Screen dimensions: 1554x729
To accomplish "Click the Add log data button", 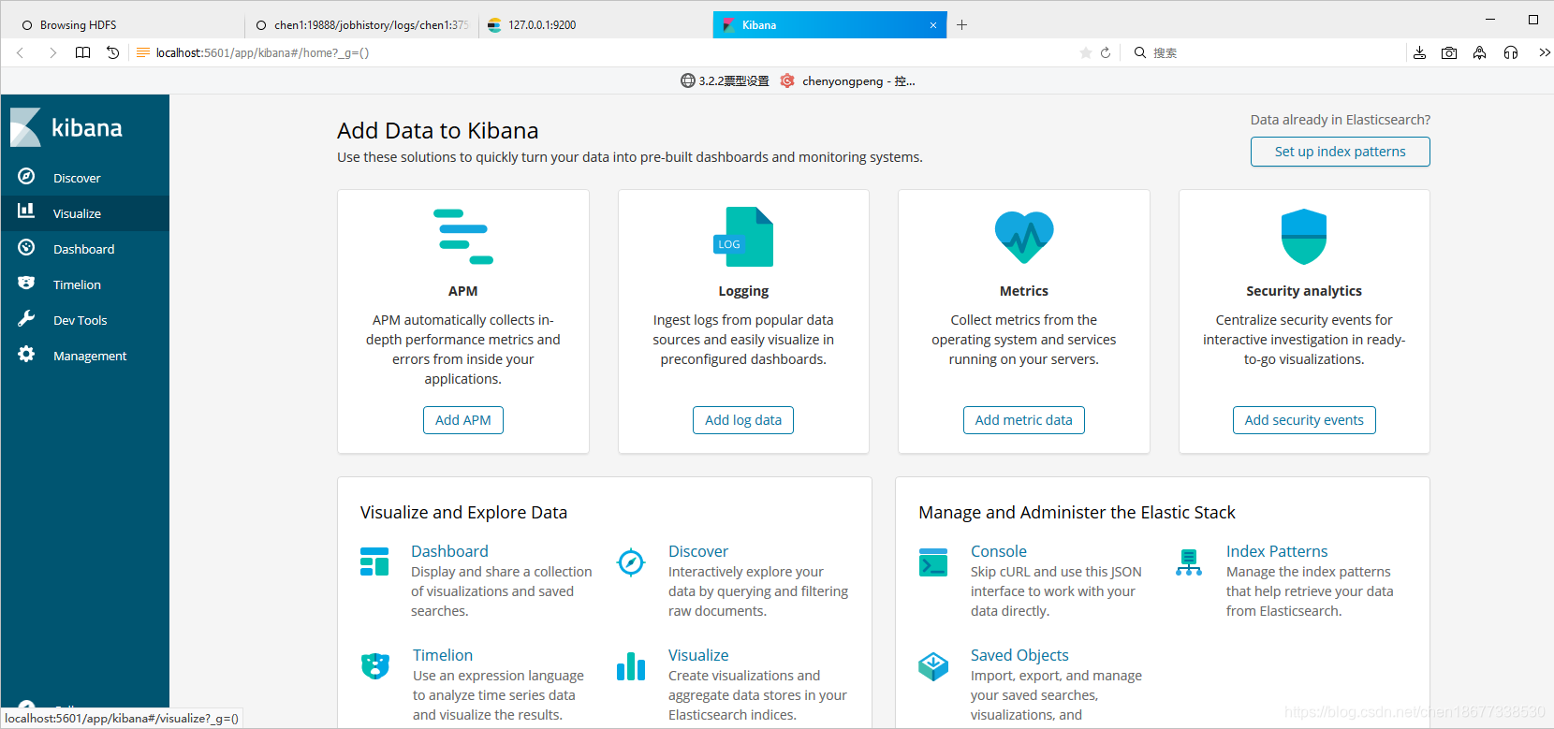I will (743, 420).
